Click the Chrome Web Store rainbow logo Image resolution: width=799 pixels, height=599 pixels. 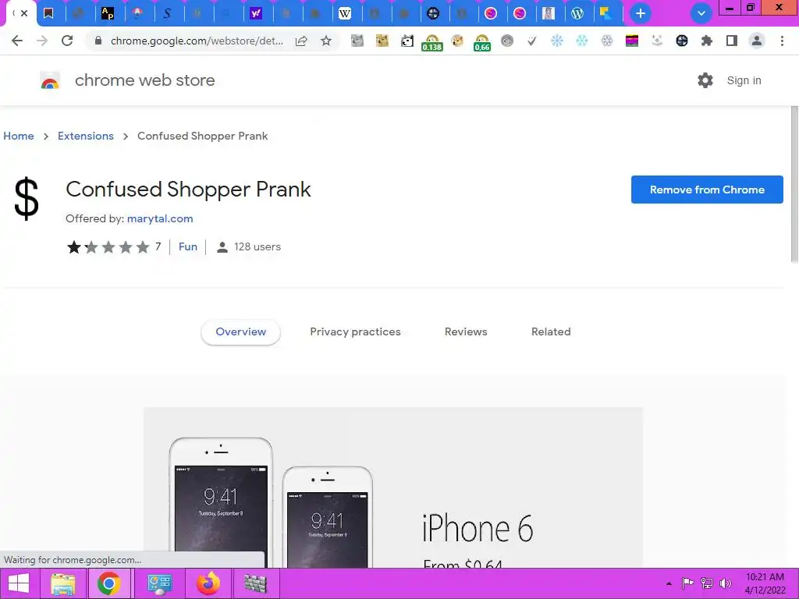tap(50, 80)
